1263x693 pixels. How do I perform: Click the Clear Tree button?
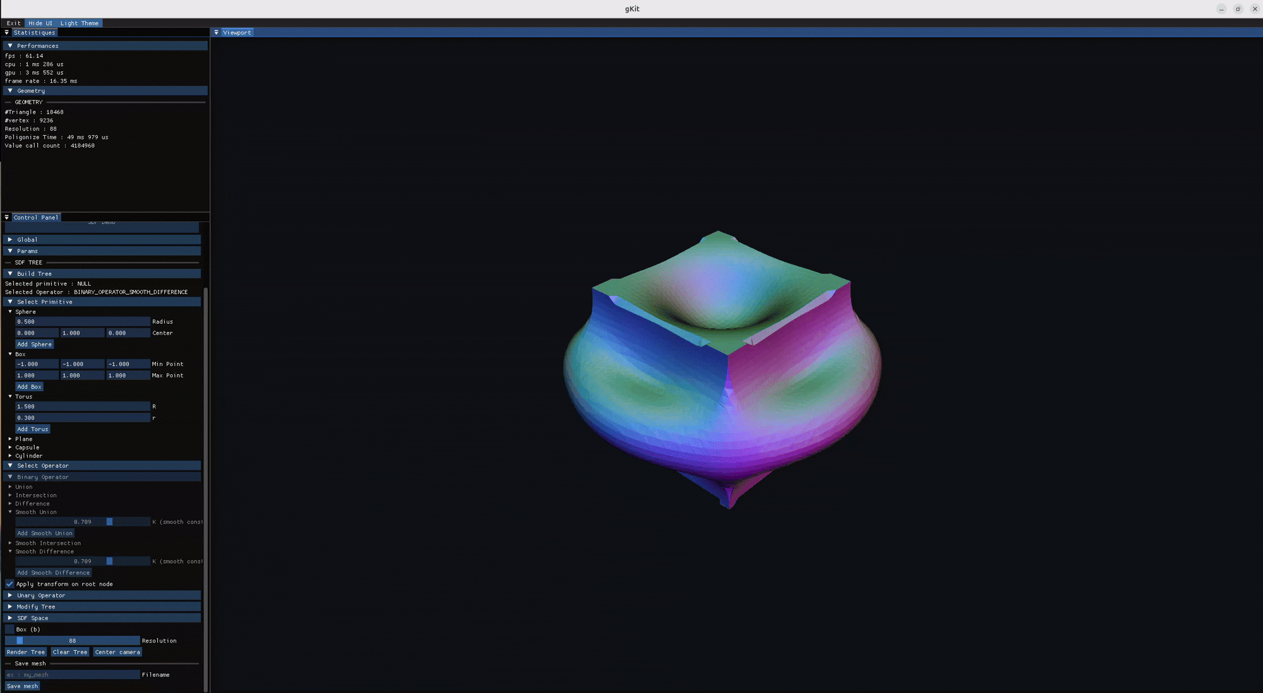point(70,653)
